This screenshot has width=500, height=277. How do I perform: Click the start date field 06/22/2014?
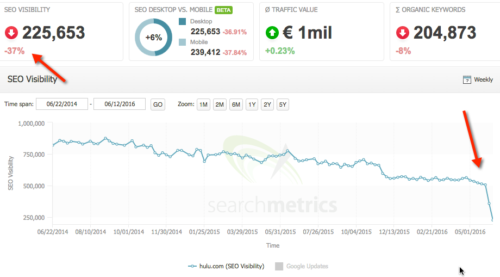pyautogui.click(x=61, y=104)
